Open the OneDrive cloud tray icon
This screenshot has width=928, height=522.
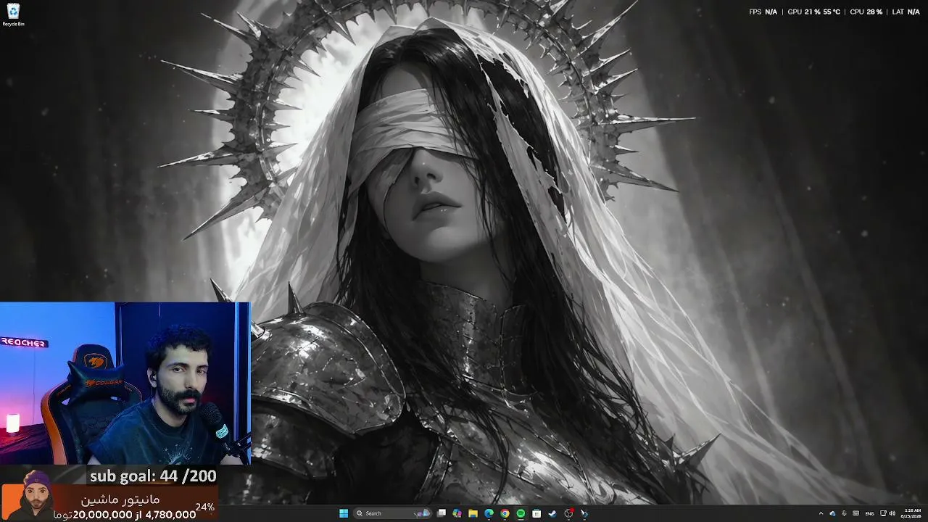pos(832,513)
